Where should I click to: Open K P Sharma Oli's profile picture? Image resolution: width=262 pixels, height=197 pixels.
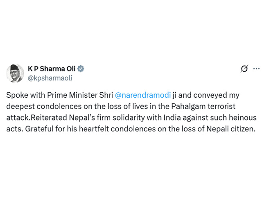pos(15,73)
